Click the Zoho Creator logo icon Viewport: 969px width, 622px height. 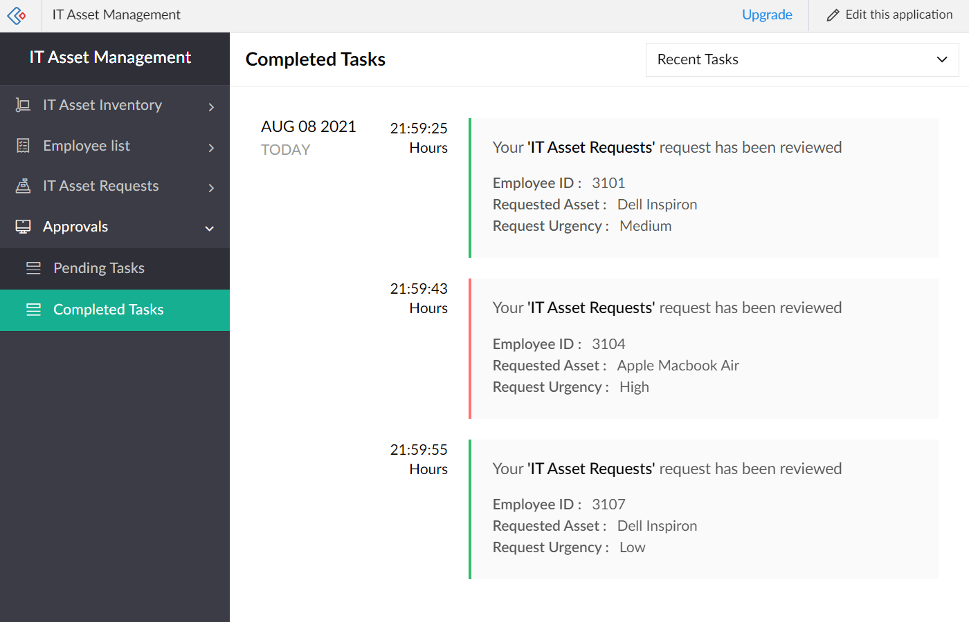click(17, 15)
